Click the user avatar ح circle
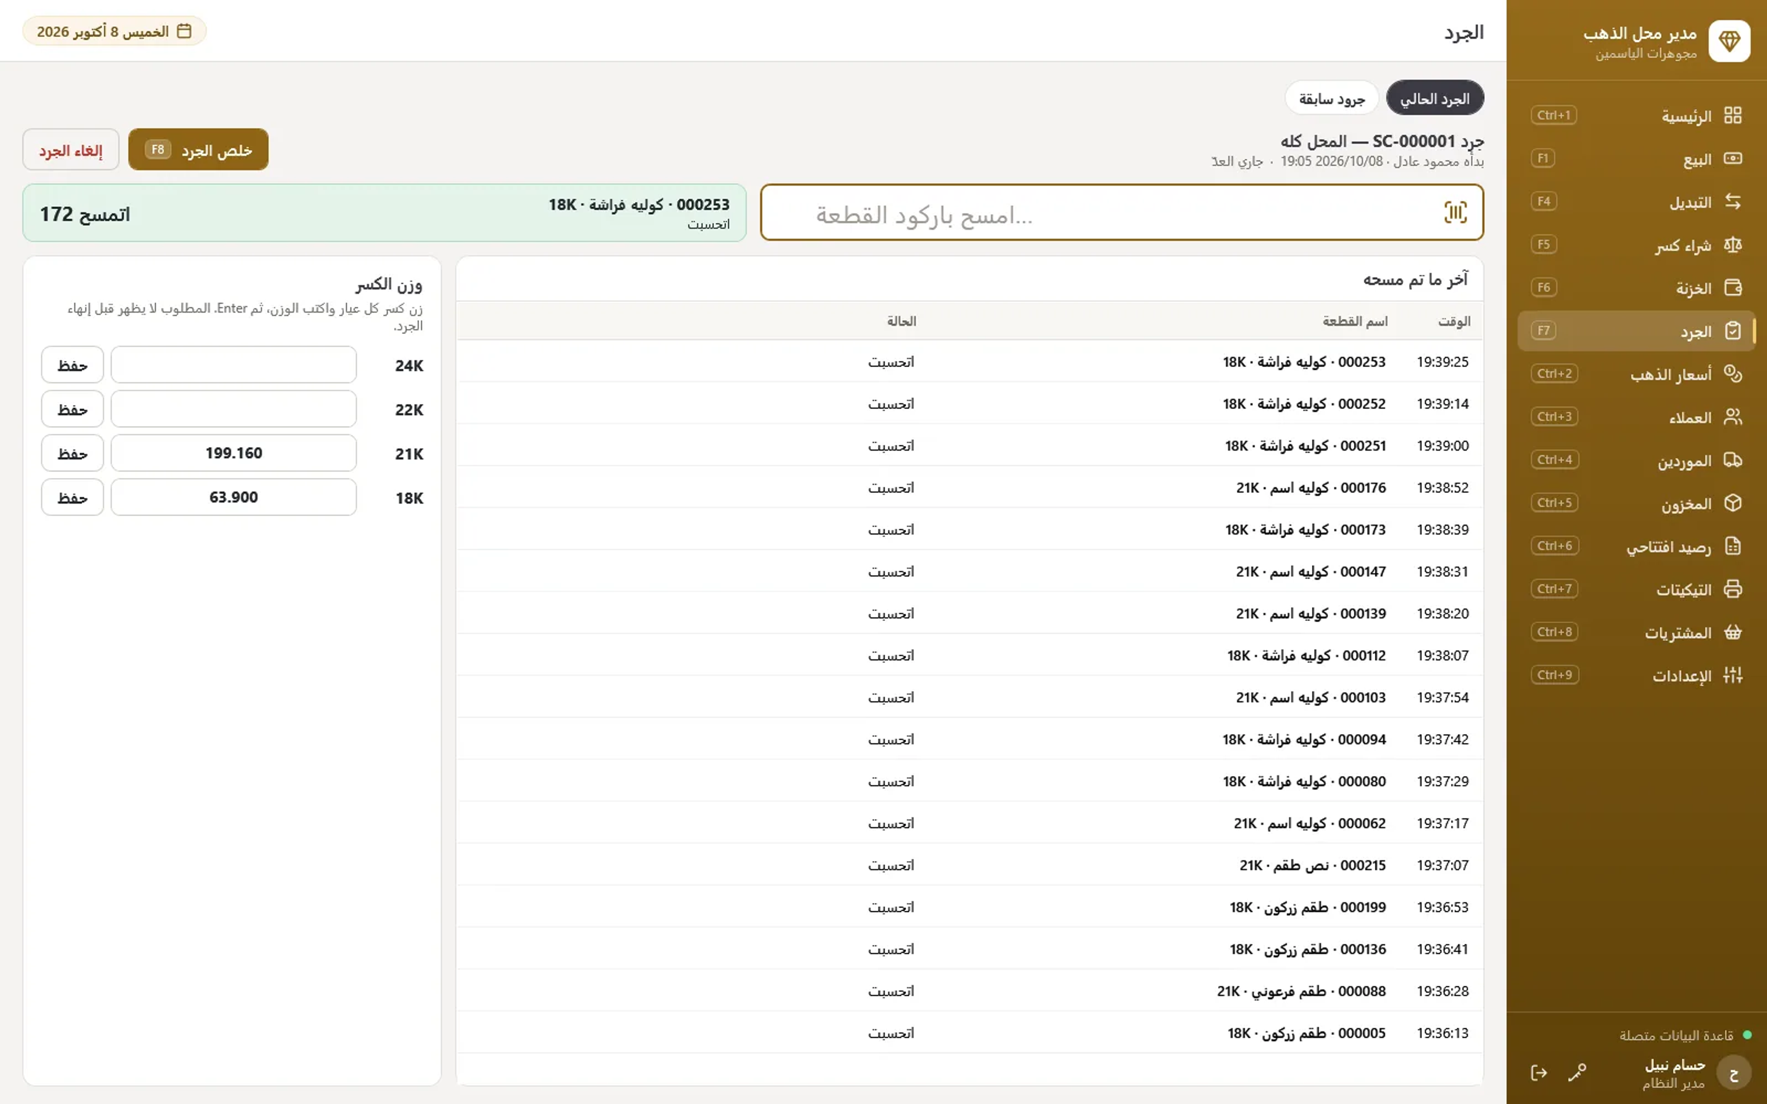The image size is (1767, 1104). [1733, 1073]
